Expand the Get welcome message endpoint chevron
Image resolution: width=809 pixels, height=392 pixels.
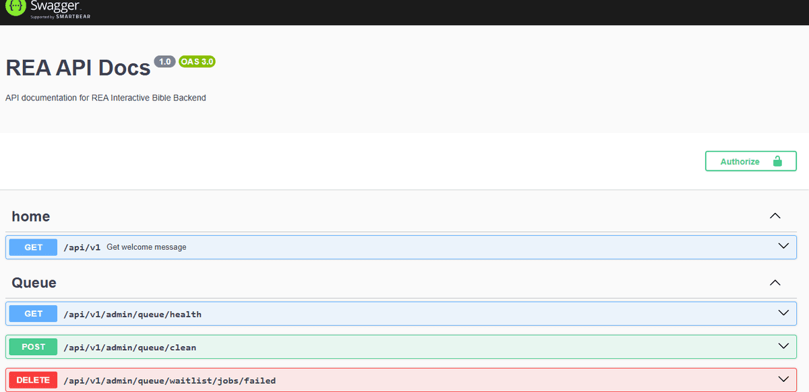click(x=783, y=247)
